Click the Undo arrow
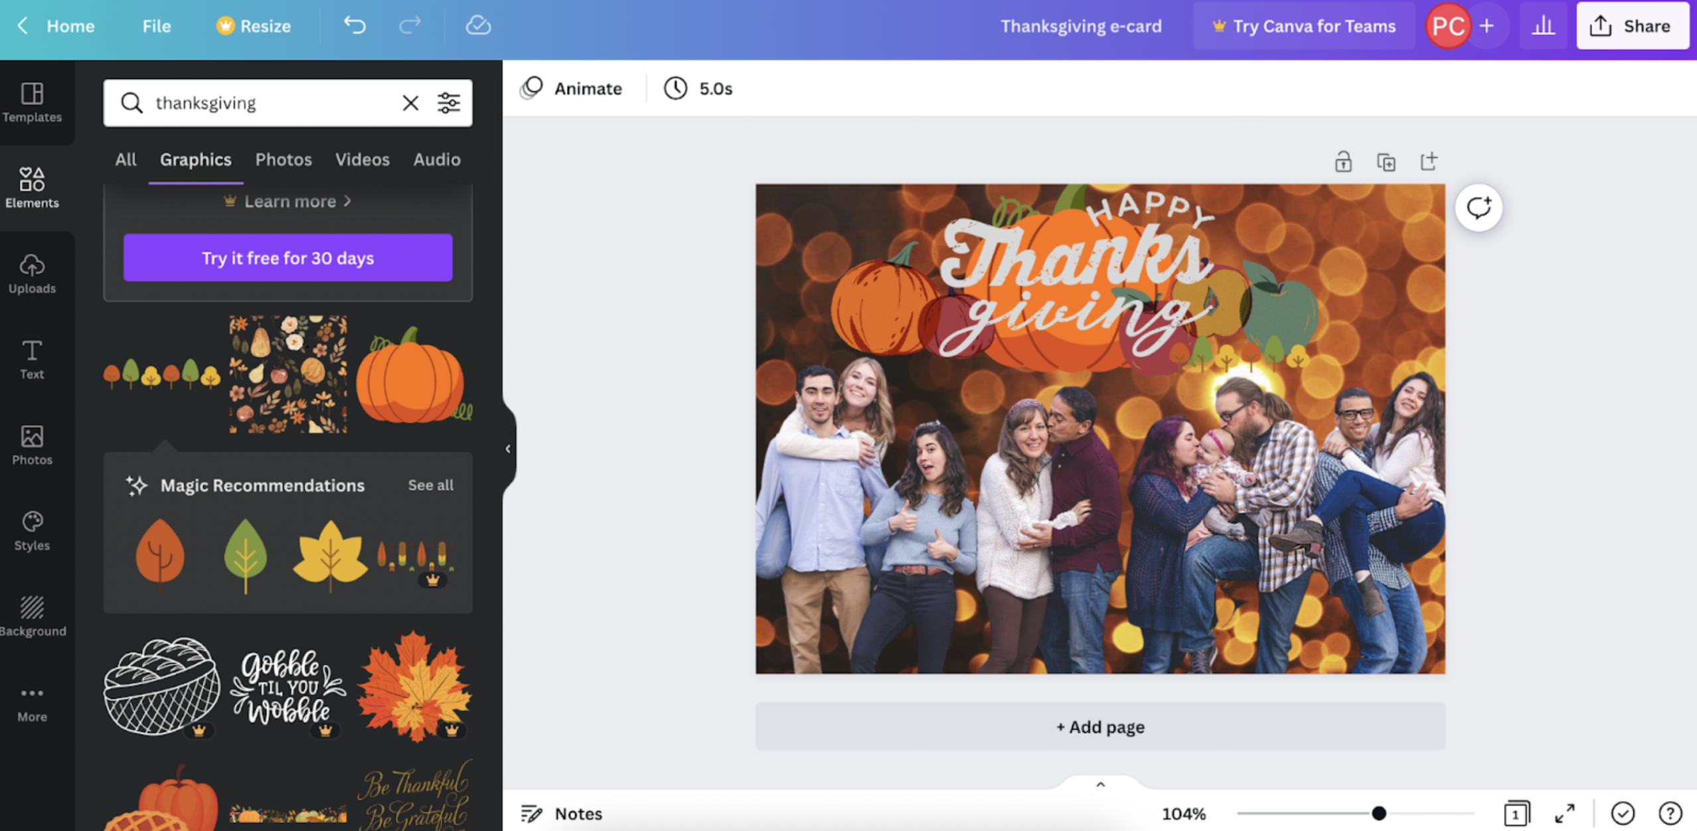The width and height of the screenshot is (1697, 831). pos(355,25)
